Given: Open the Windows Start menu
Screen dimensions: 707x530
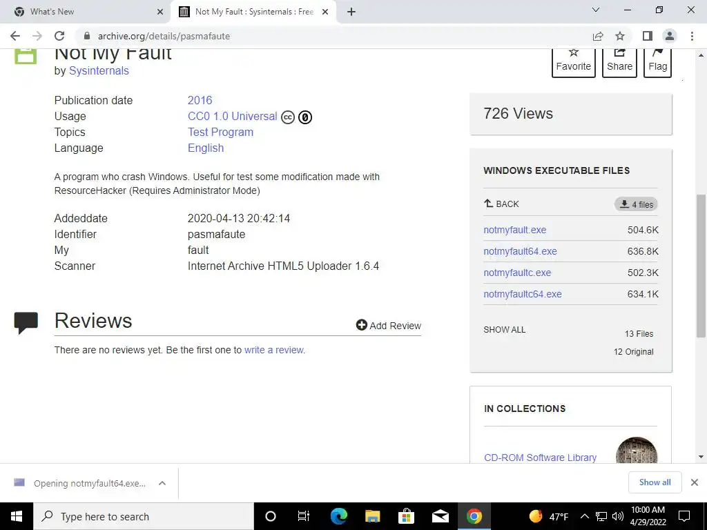Looking at the screenshot, I should pos(17,516).
